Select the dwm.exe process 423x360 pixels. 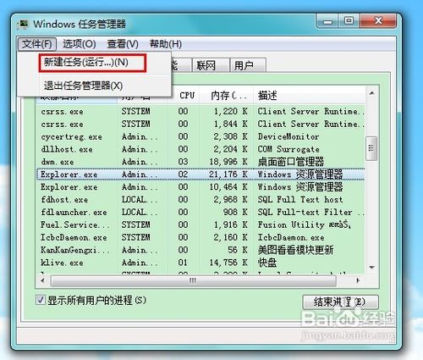(x=201, y=162)
